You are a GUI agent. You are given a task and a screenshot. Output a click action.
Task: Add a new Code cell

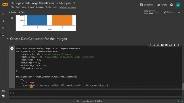pyautogui.click(x=12, y=12)
